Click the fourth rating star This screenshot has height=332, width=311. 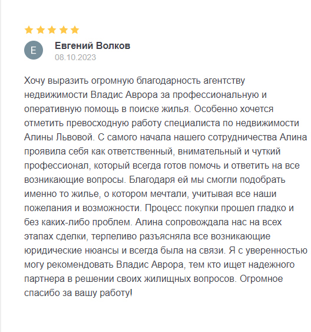64,30
